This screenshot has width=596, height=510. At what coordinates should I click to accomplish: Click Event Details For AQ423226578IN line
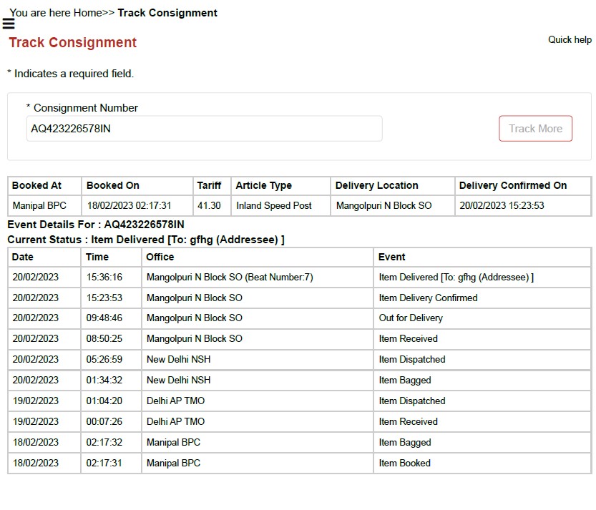(96, 225)
